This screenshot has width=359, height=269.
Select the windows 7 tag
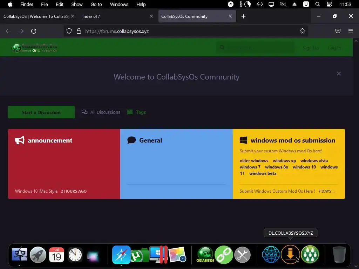tap(250, 167)
